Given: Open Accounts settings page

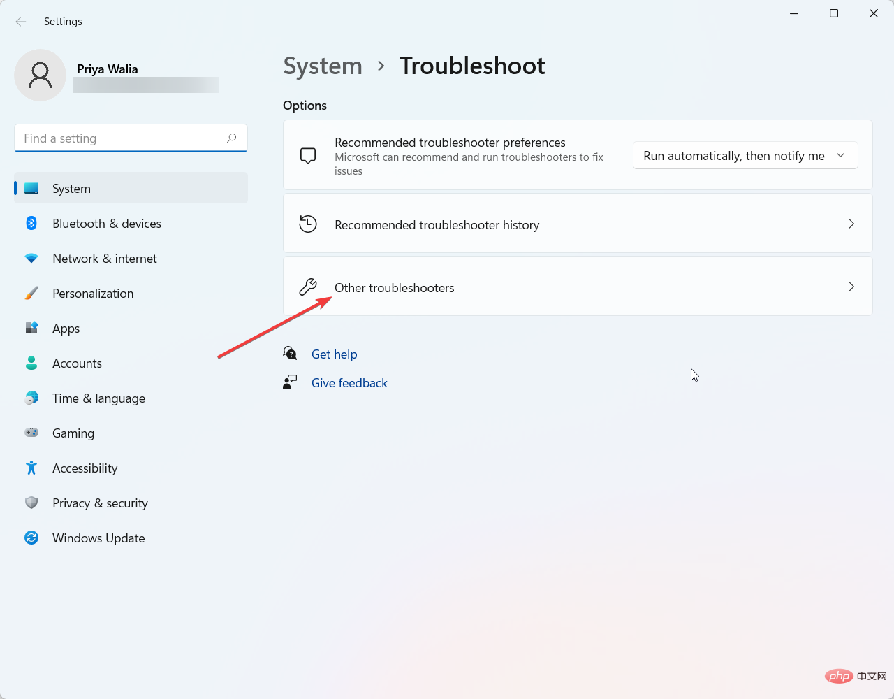Looking at the screenshot, I should tap(131, 363).
